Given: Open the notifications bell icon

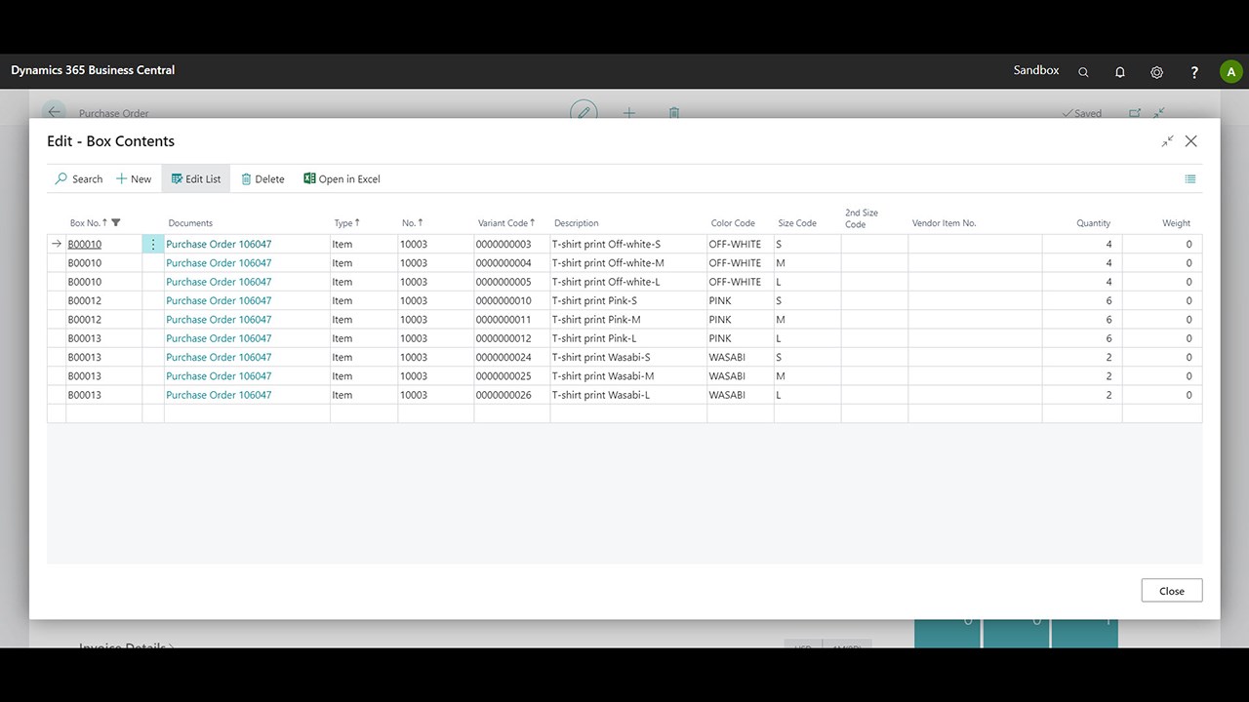Looking at the screenshot, I should click(1120, 72).
